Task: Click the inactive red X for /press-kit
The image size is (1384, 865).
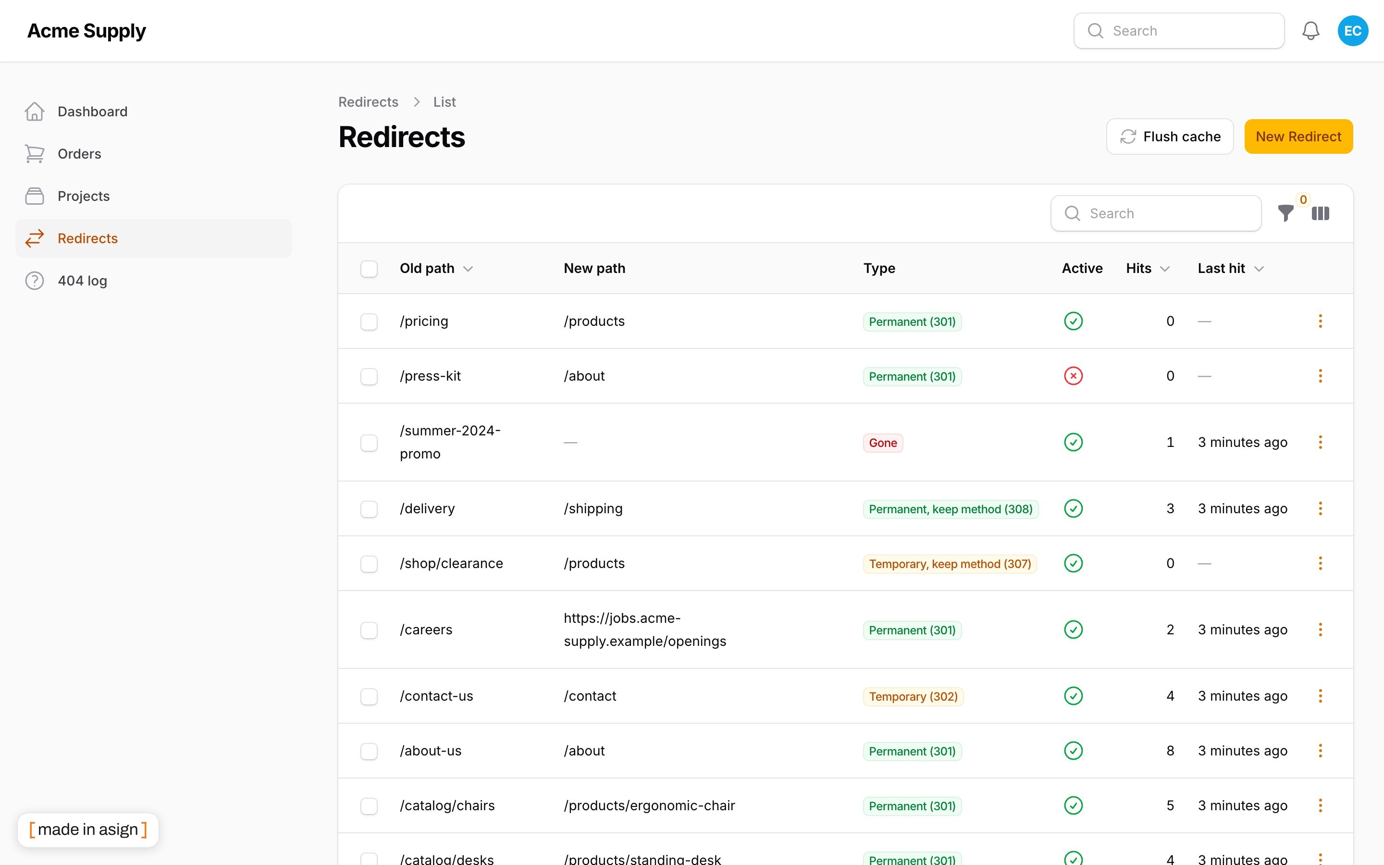Action: [1074, 376]
